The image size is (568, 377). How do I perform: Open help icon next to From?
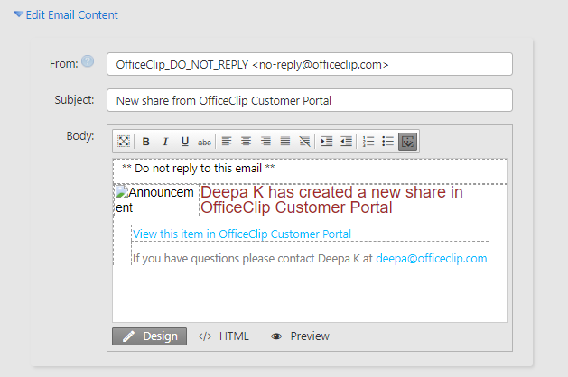pyautogui.click(x=88, y=61)
